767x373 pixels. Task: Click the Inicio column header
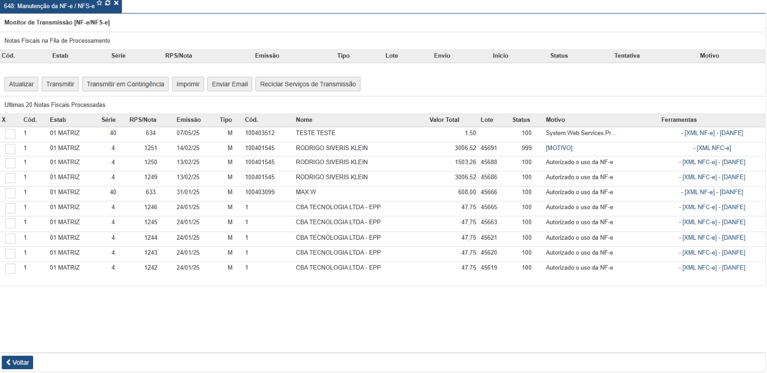point(500,56)
